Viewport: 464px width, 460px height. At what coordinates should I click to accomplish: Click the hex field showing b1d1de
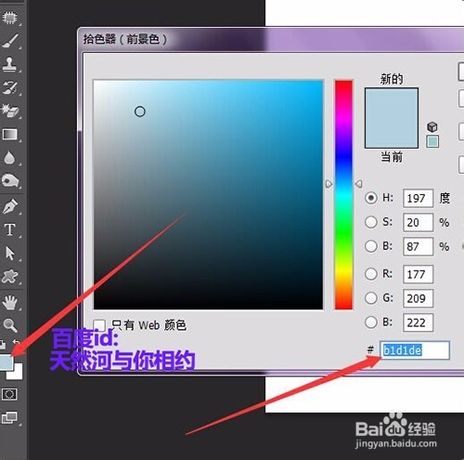coord(415,350)
